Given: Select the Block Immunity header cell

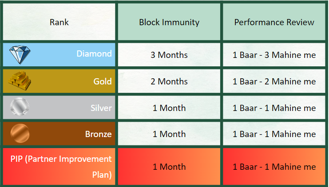Looking at the screenshot, I should point(169,22).
